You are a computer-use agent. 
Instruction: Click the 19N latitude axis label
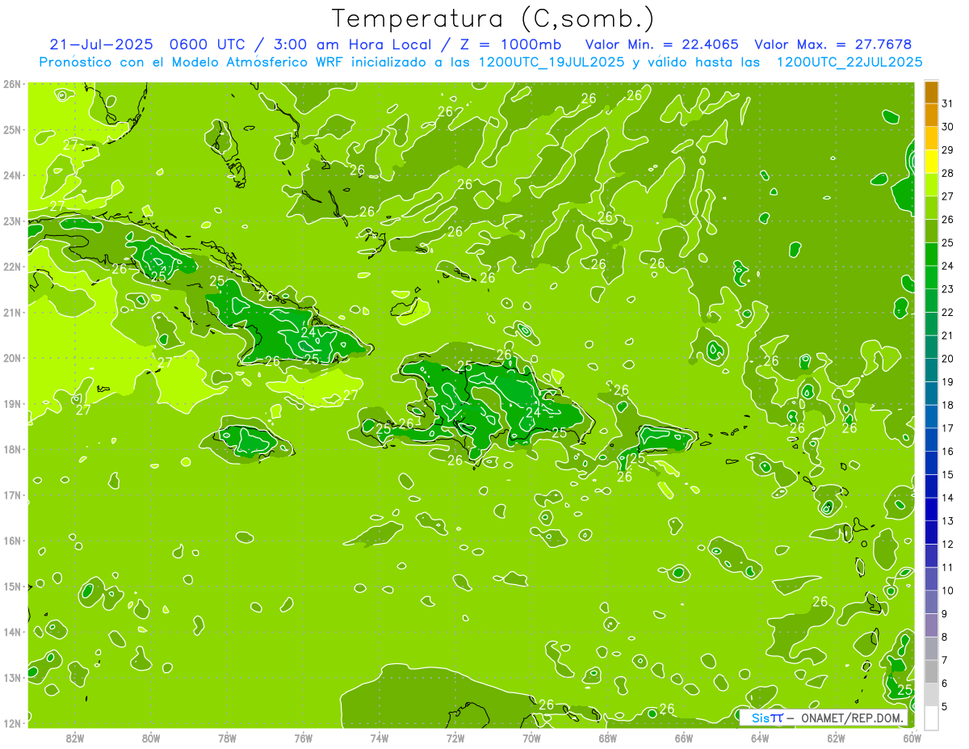click(13, 403)
